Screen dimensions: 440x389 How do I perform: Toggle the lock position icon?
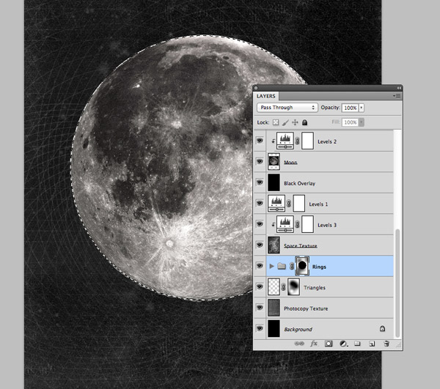click(296, 122)
